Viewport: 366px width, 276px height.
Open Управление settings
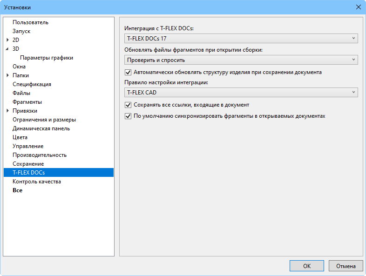(x=28, y=146)
